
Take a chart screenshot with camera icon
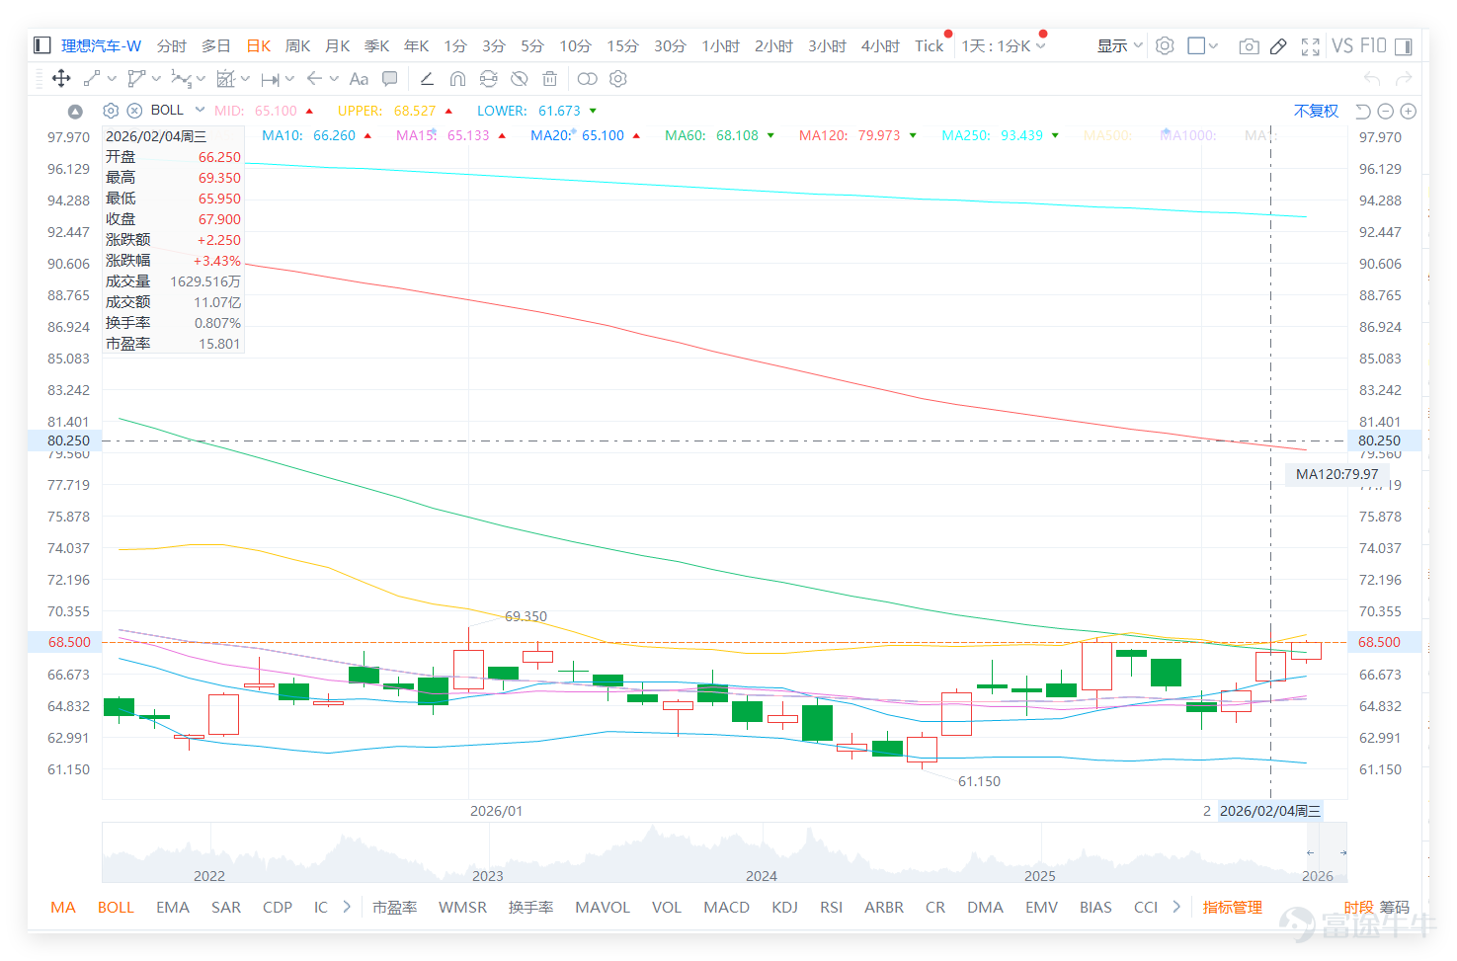1249,46
